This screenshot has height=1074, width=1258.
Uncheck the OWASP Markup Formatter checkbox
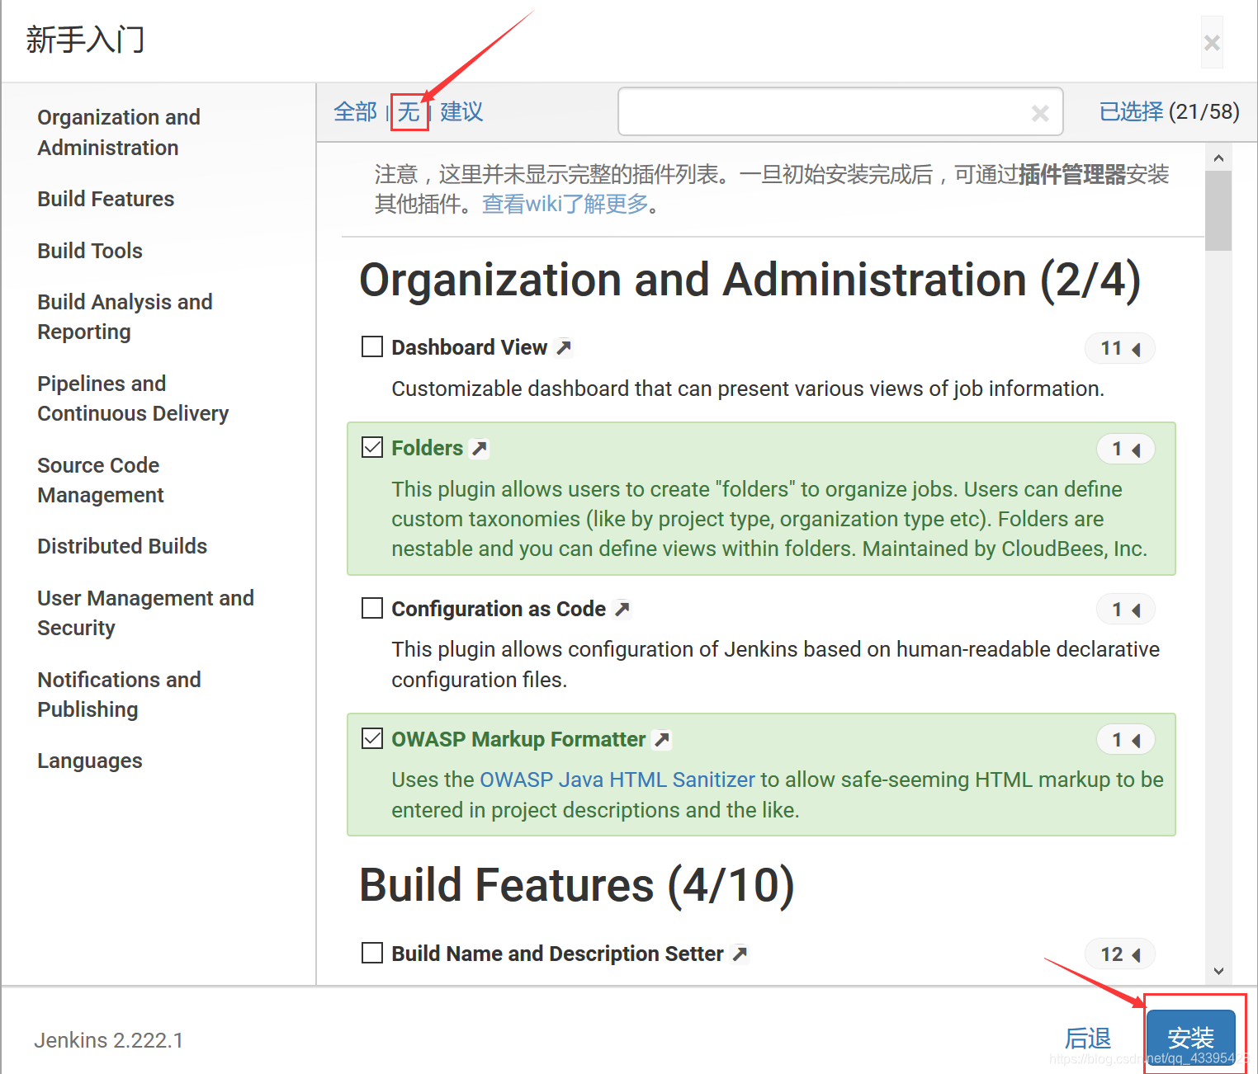[x=372, y=738]
